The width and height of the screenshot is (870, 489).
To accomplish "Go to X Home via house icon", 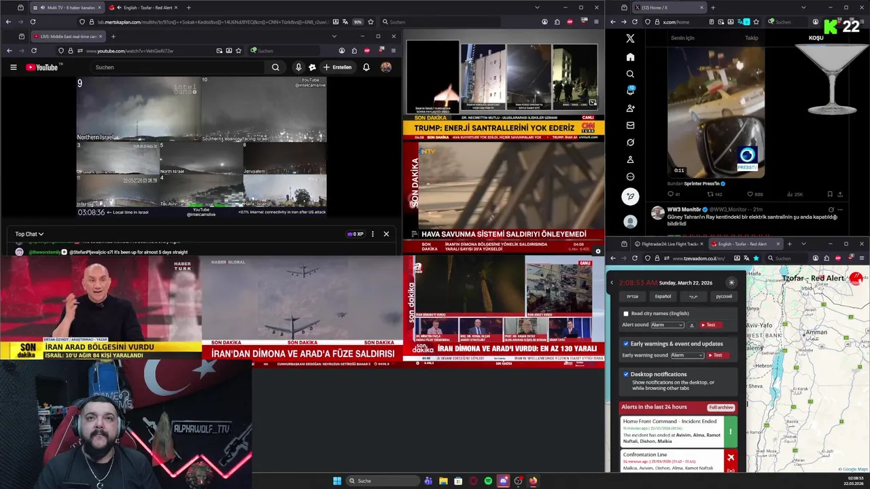I will [630, 57].
